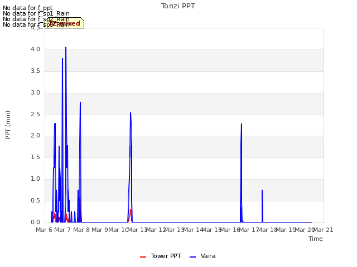Click the TZ_mixed annotation label box
The height and width of the screenshot is (267, 357).
65,23
